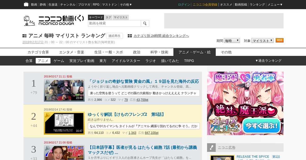The height and width of the screenshot is (160, 306).
Task: Select the アイドルマスター subcategory
Action: [x=126, y=61]
